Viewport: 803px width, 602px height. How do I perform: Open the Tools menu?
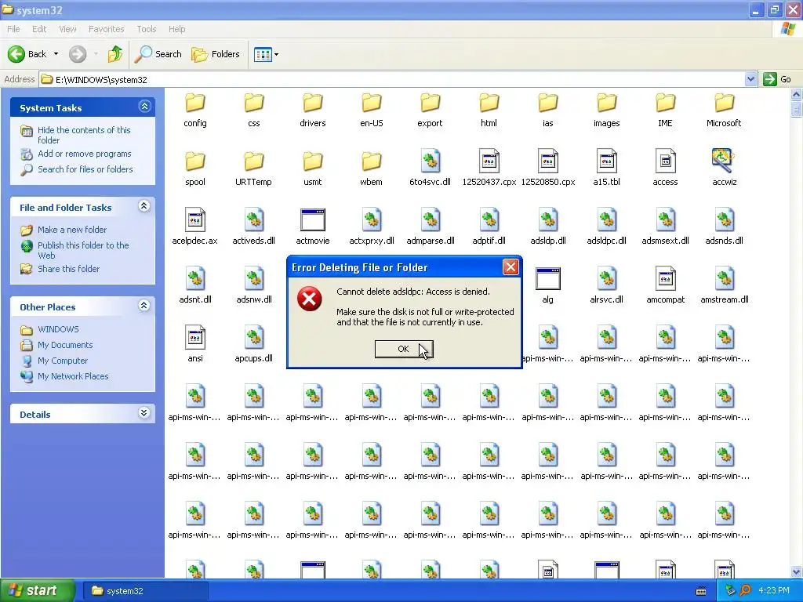147,29
